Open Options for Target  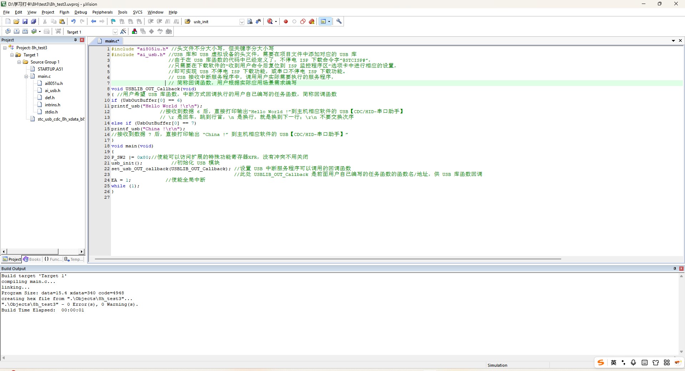(x=123, y=31)
